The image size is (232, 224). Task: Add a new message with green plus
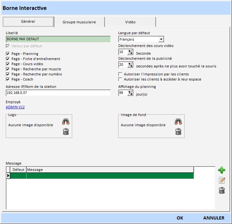[x=221, y=170]
